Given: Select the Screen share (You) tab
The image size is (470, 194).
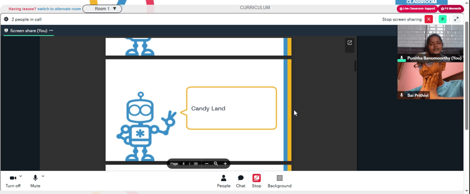Looking at the screenshot, I should tap(29, 30).
